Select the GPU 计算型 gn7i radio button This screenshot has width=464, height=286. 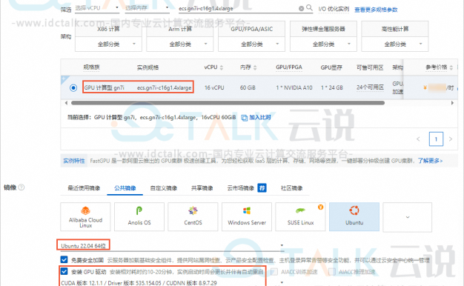pos(73,88)
